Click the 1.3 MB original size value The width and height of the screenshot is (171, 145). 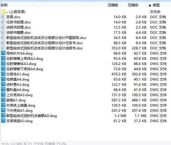[x=120, y=116]
